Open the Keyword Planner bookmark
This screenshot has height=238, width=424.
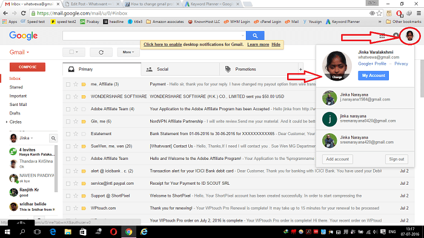[343, 22]
